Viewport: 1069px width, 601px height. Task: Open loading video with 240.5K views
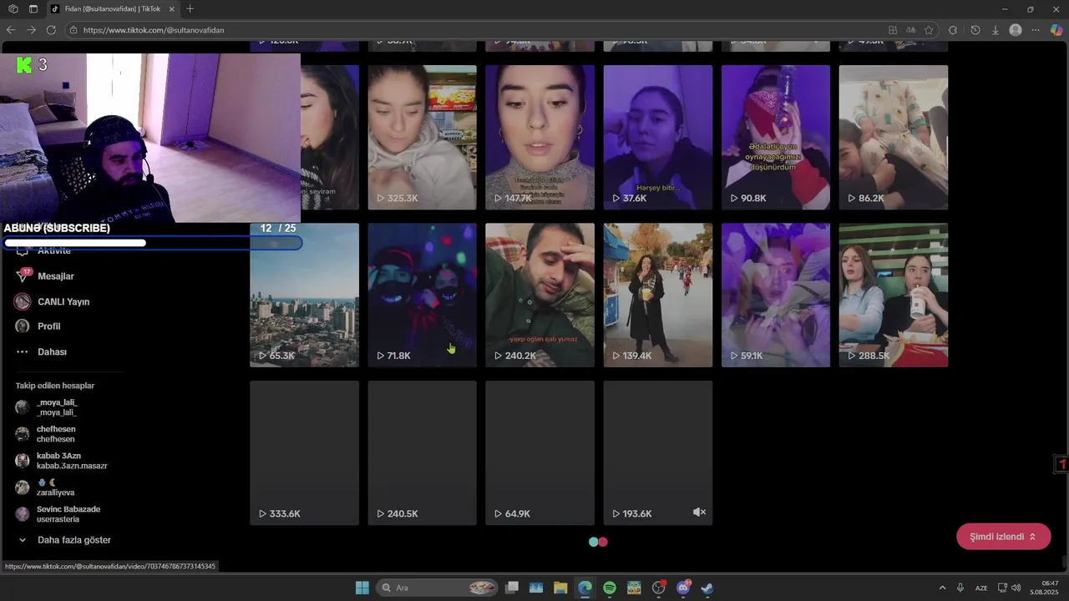click(423, 453)
